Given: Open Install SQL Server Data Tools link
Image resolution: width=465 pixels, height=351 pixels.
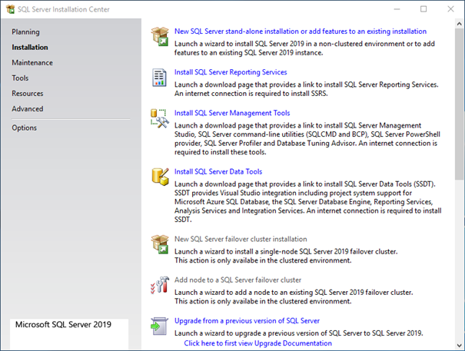Looking at the screenshot, I should pyautogui.click(x=218, y=172).
